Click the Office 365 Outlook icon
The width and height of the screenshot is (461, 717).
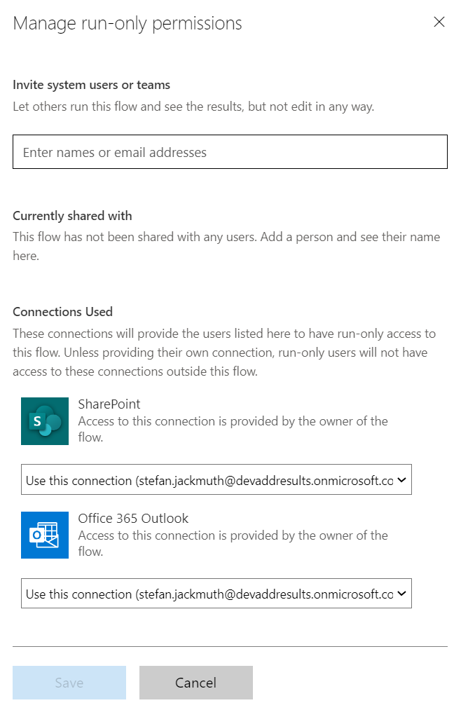[x=45, y=535]
